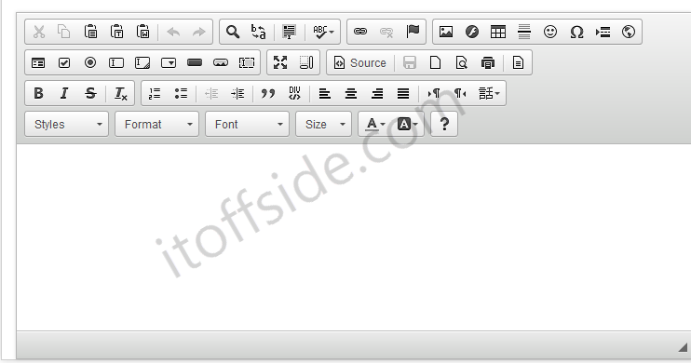Click Paste from Word icon
This screenshot has height=363, width=691.
click(142, 32)
